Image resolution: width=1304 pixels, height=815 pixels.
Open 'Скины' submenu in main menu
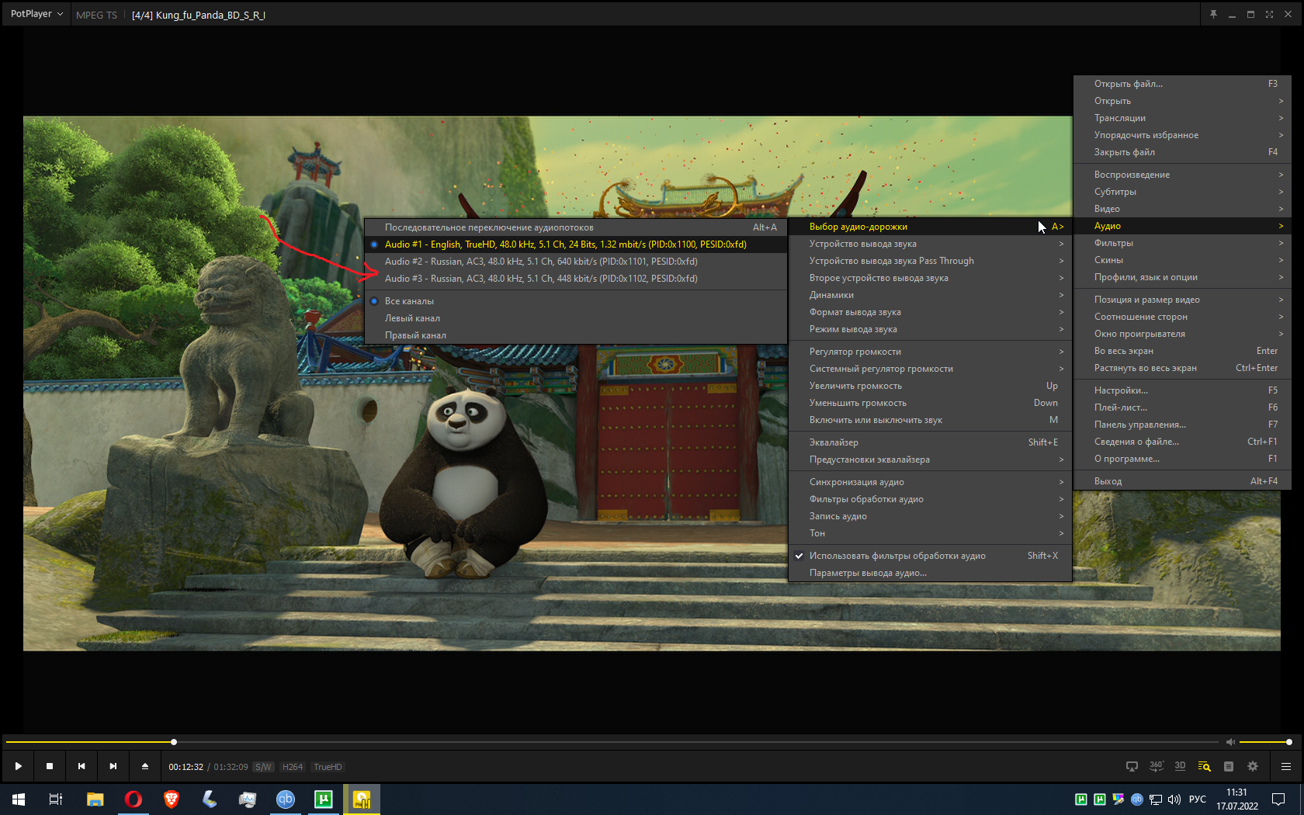1182,260
